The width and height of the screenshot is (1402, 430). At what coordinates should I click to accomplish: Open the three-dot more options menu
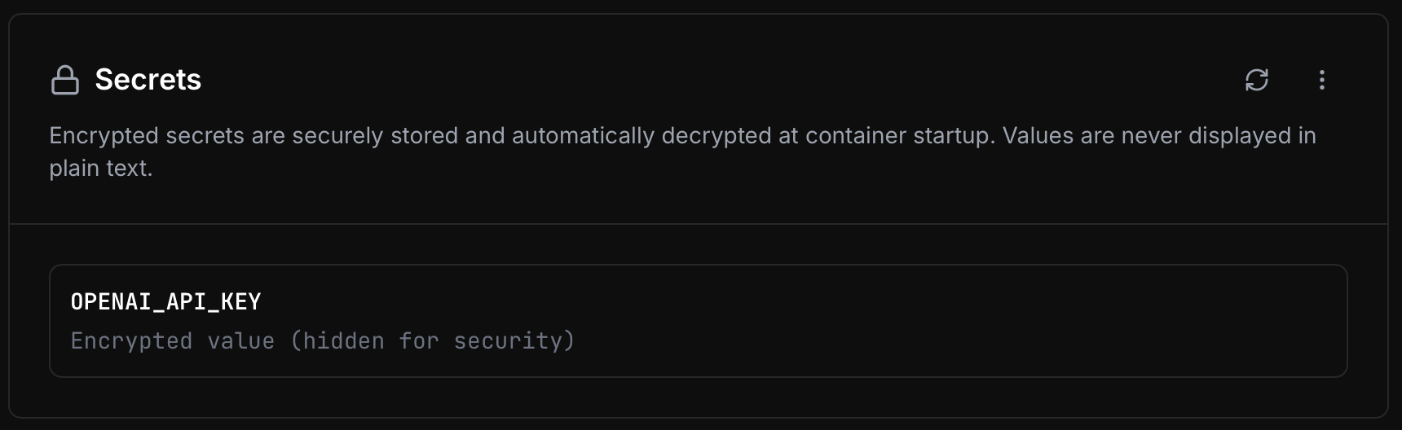coord(1321,80)
